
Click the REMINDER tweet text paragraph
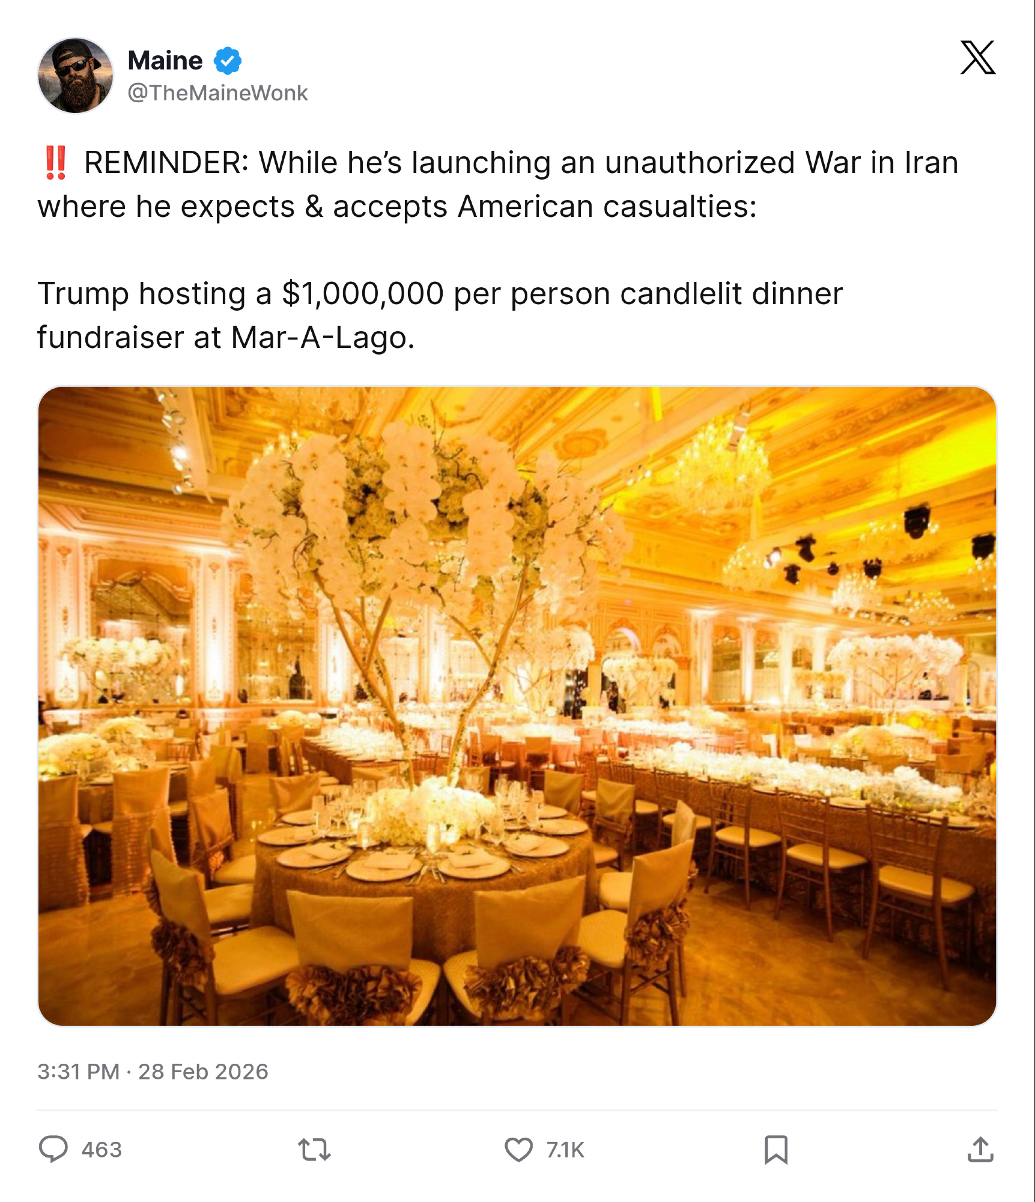click(498, 184)
